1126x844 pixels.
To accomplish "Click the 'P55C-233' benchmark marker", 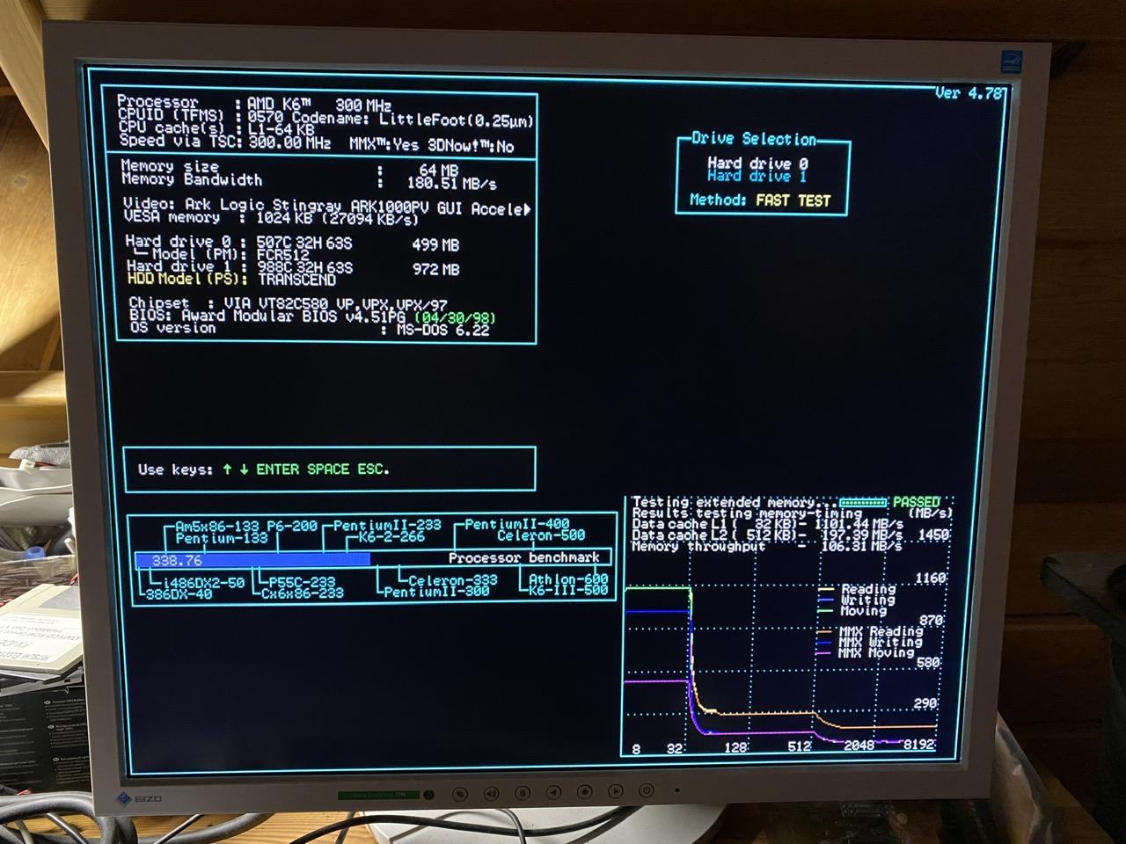I will point(302,582).
